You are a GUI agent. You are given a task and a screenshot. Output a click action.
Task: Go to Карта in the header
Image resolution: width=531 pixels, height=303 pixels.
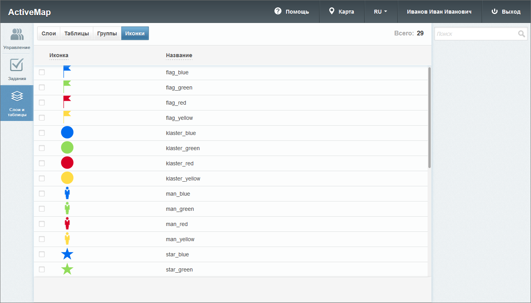[x=341, y=12]
